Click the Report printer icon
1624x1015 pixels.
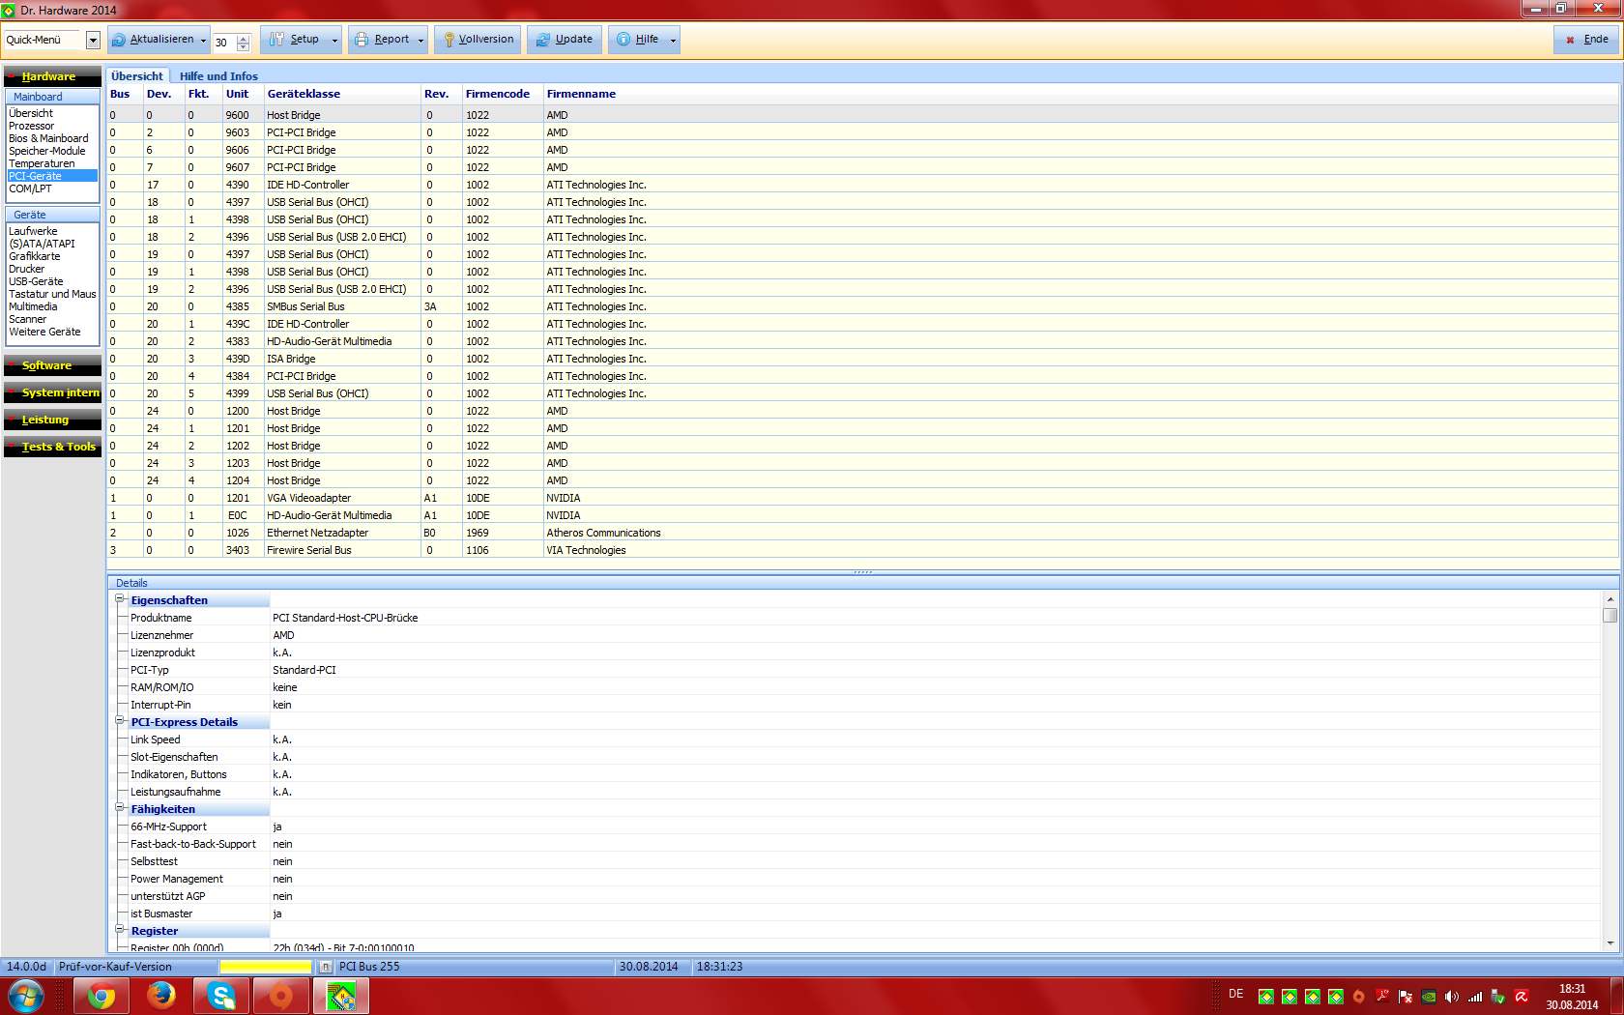362,40
